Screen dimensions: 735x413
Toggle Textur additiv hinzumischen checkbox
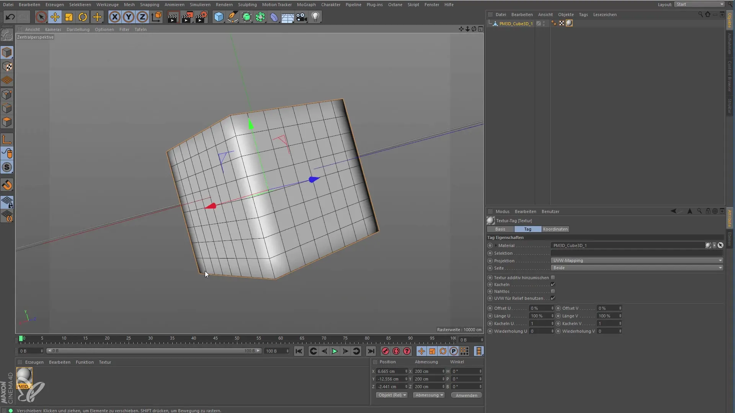pyautogui.click(x=553, y=278)
